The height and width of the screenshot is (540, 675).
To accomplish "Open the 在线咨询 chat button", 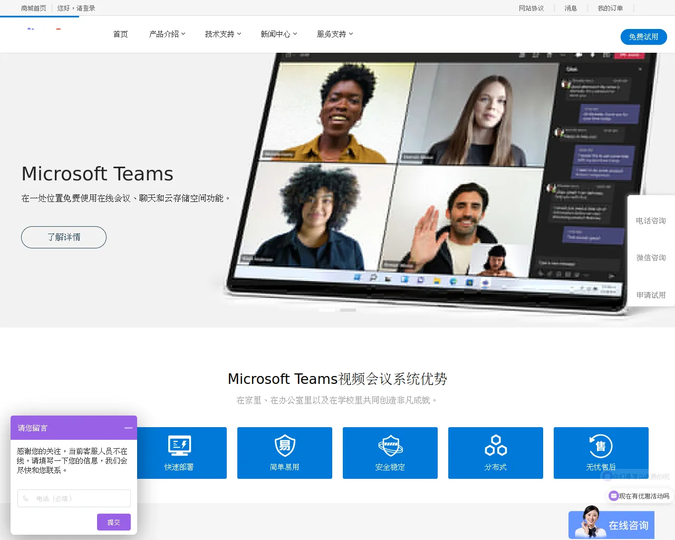I will click(611, 525).
